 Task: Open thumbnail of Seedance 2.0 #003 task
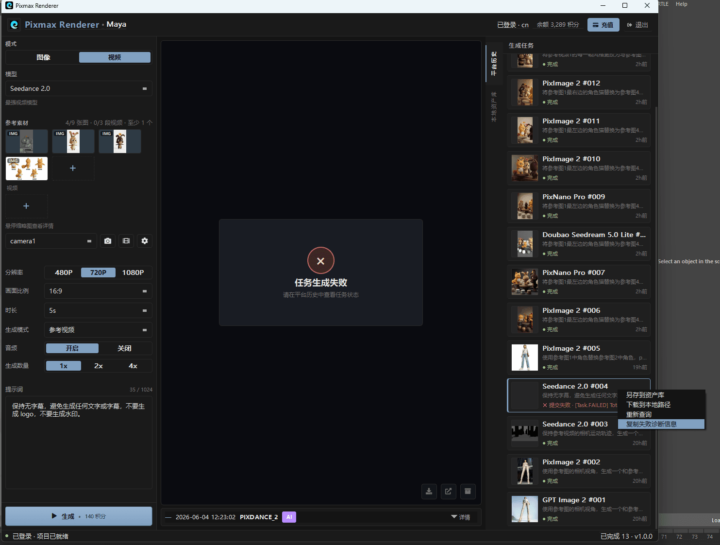pyautogui.click(x=525, y=433)
